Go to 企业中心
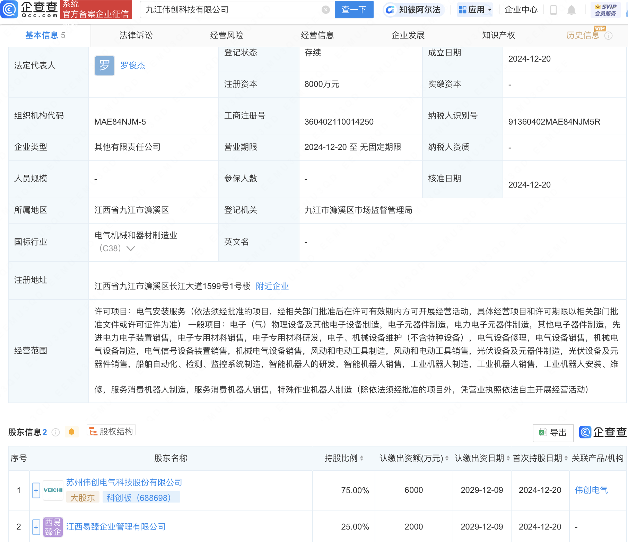The image size is (628, 542). point(521,10)
